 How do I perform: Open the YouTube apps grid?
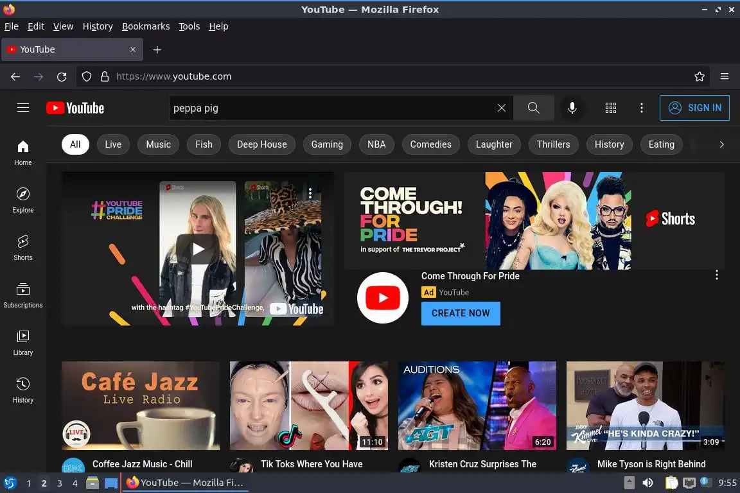point(611,108)
